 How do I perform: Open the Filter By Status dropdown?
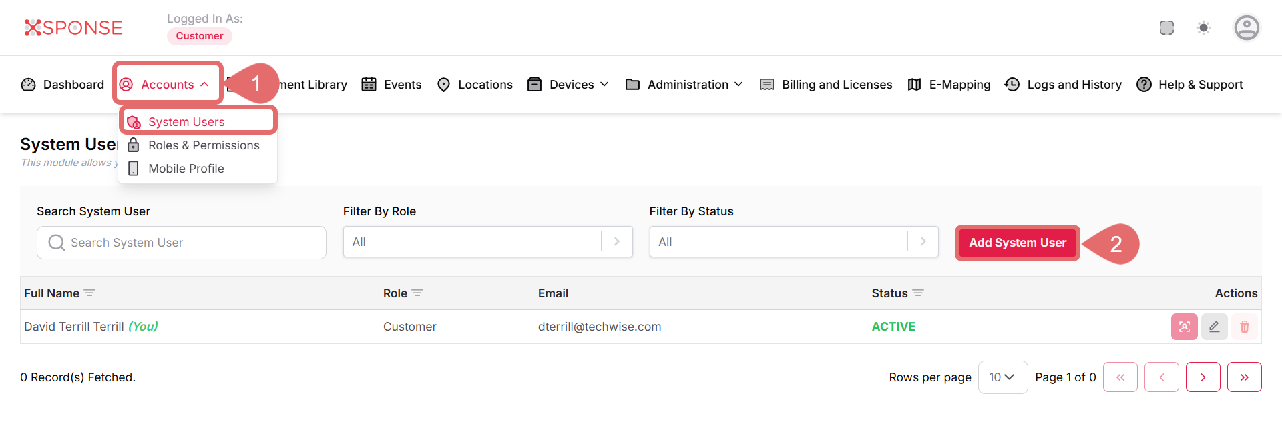[793, 242]
